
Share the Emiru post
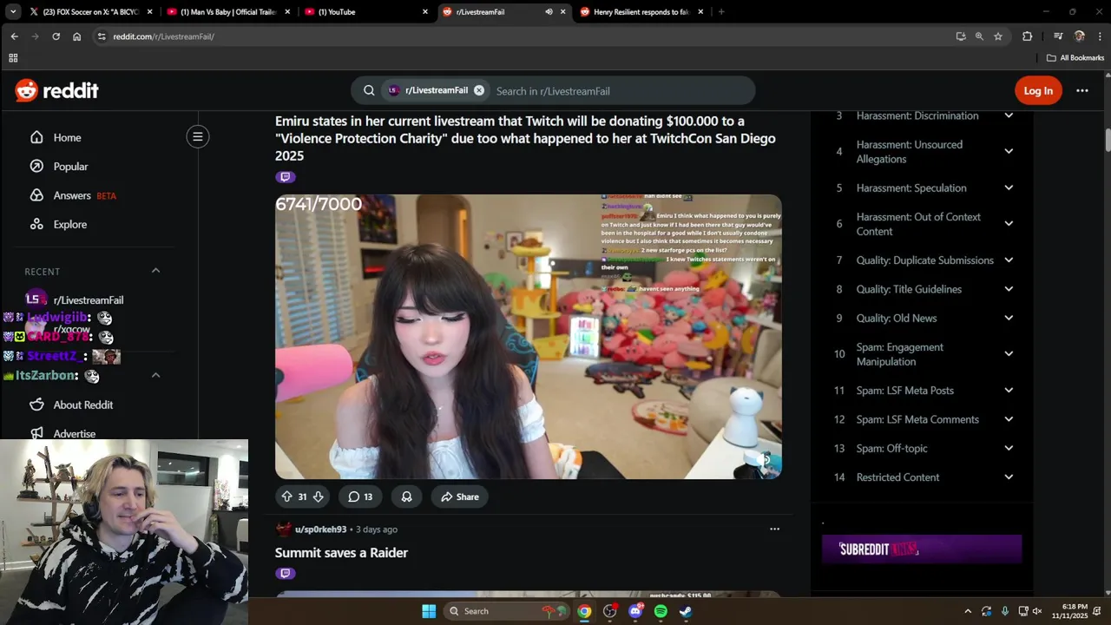pos(459,497)
